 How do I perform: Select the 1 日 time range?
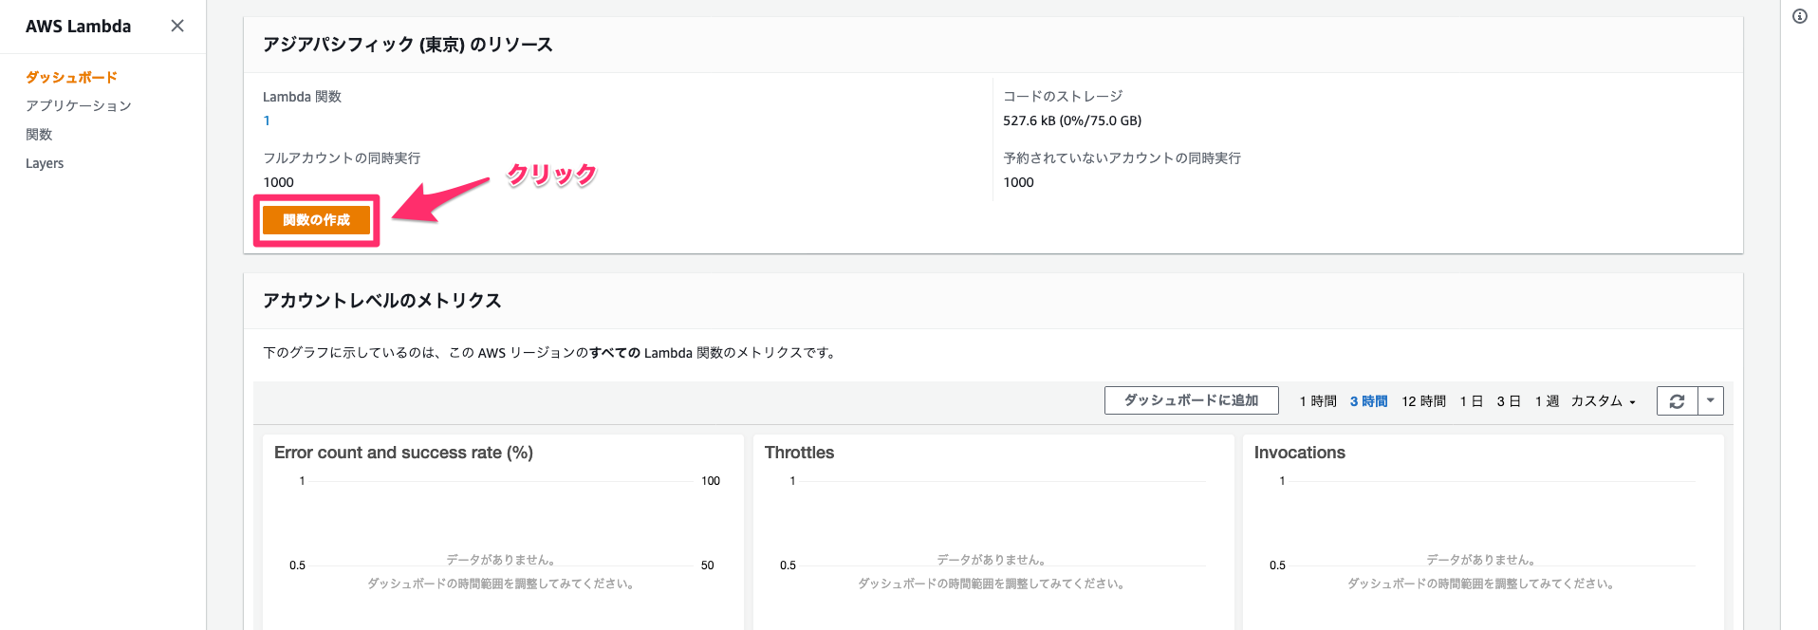1471,401
